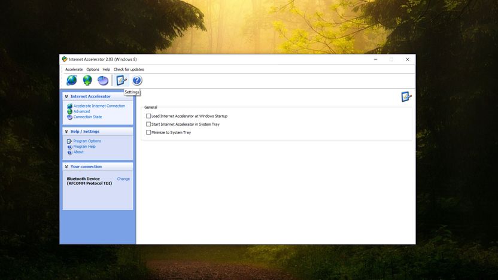Collapse the Help / Settings sidebar section
498x280 pixels.
66,132
